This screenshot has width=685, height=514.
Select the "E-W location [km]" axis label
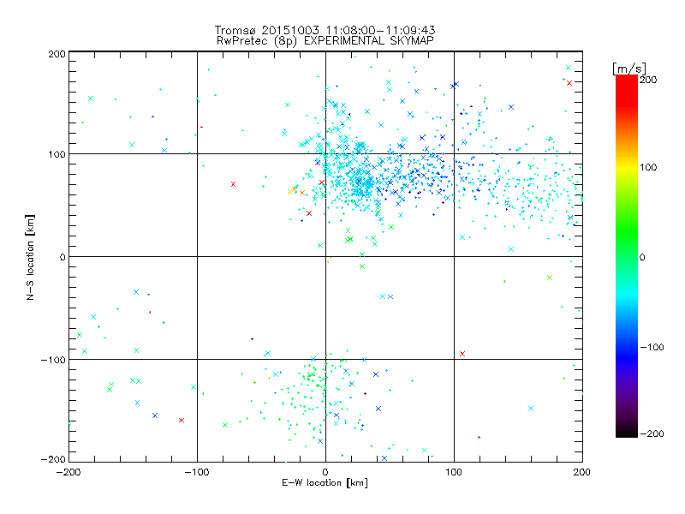click(x=325, y=482)
